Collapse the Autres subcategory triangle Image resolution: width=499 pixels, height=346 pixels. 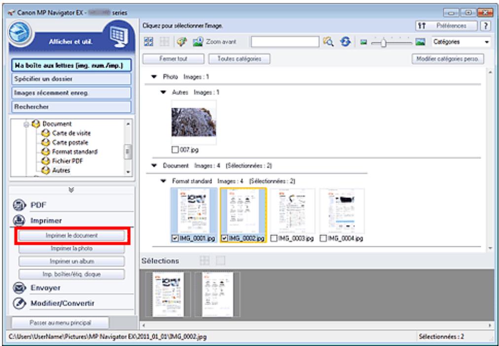[163, 92]
